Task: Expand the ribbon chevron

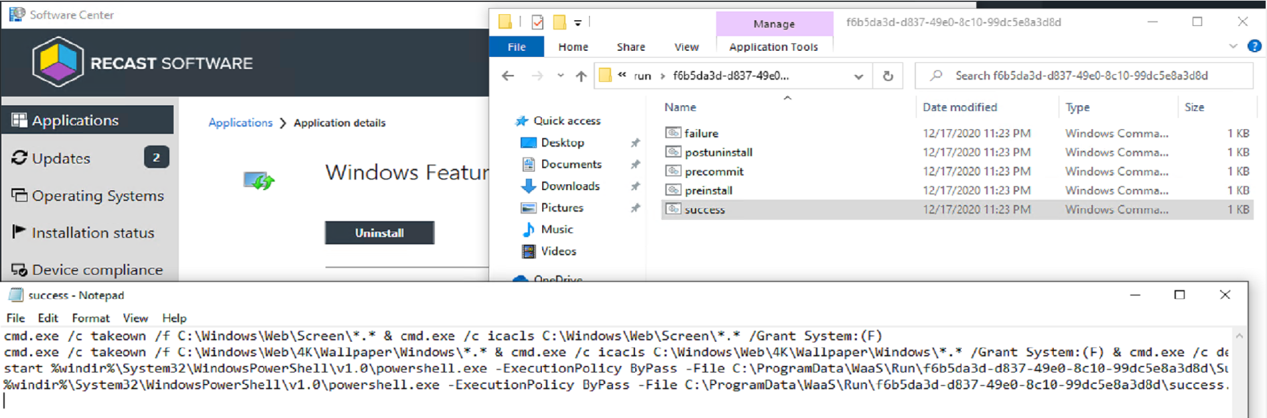Action: (x=1233, y=46)
